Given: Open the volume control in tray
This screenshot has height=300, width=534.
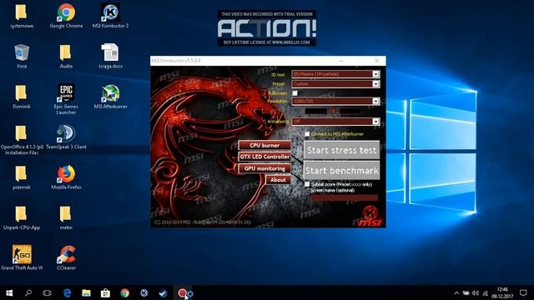Looking at the screenshot, I should (x=476, y=293).
